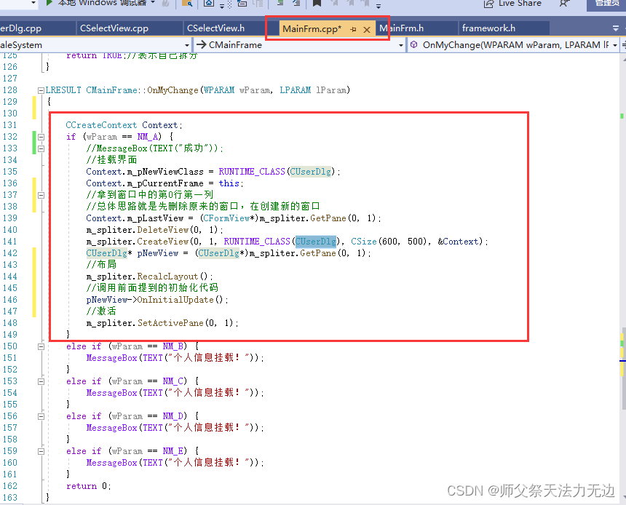Open the OnMyChange member navigation dropdown
The width and height of the screenshot is (626, 505).
[510, 44]
